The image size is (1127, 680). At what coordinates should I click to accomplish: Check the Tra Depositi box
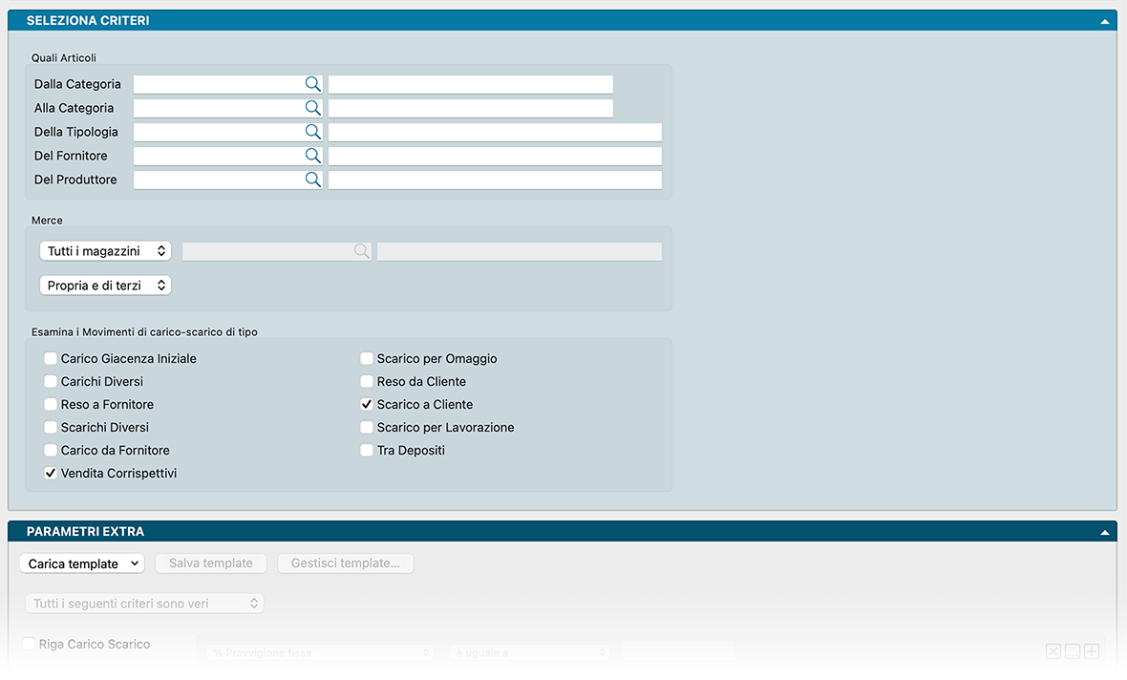click(367, 451)
